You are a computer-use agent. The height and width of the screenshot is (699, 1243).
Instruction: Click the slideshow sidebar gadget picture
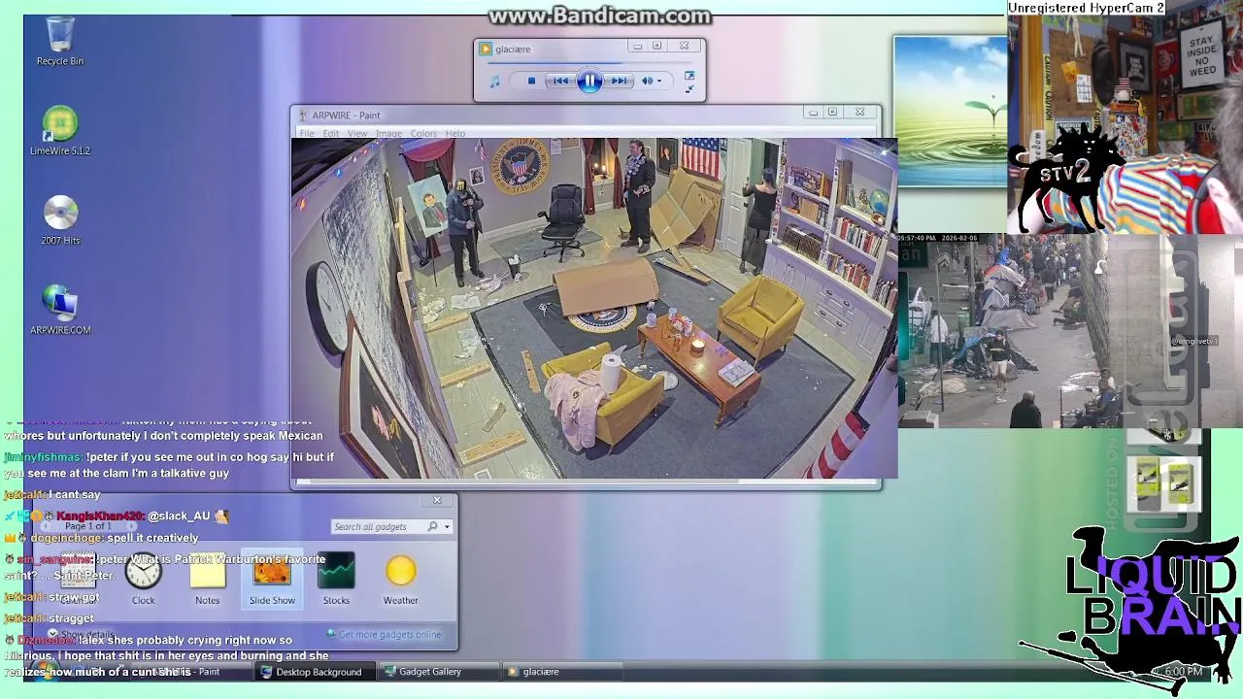[x=951, y=112]
